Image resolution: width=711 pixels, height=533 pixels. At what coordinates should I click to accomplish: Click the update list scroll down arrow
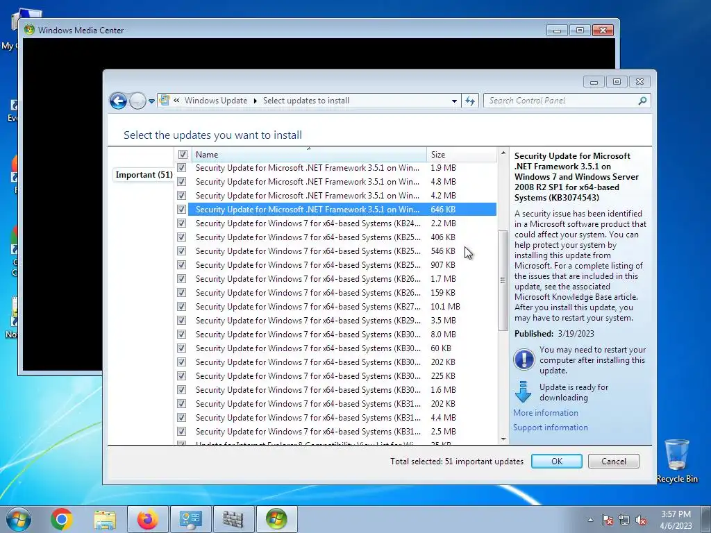click(503, 439)
